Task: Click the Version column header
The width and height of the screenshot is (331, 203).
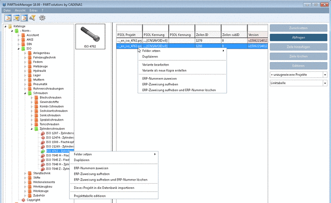Action: click(258, 35)
